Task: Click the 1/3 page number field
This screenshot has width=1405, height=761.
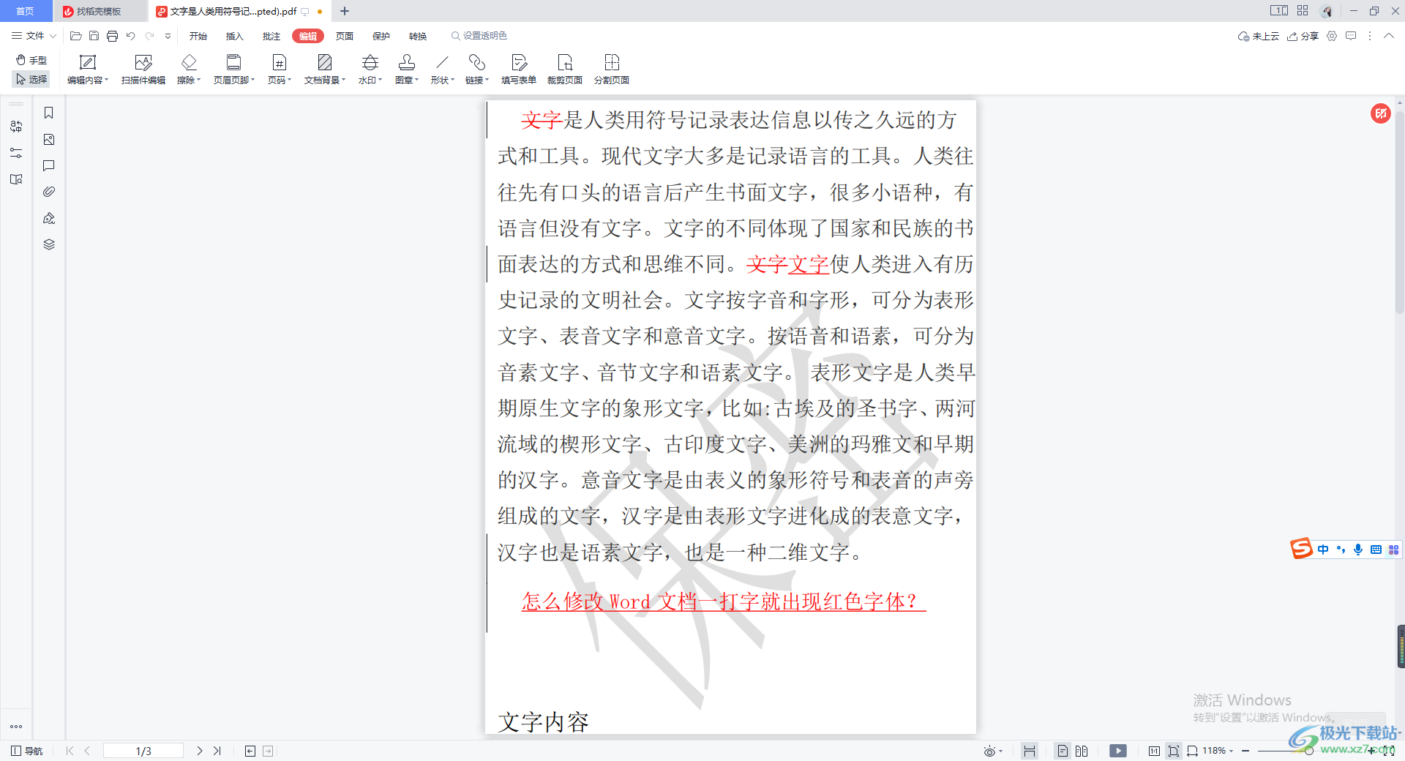Action: 143,751
